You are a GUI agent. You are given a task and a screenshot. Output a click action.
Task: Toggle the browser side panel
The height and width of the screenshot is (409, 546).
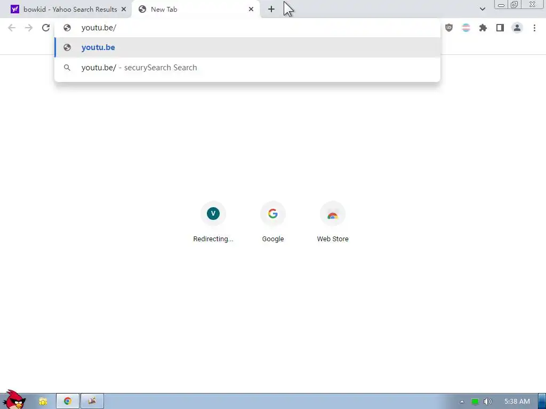click(x=500, y=28)
